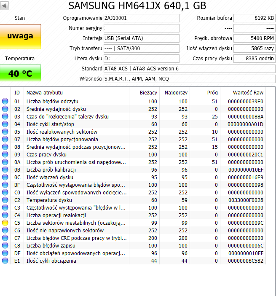Select row 'Liczba operacji realokacji'
This screenshot has height=296, width=276.
pos(133,215)
